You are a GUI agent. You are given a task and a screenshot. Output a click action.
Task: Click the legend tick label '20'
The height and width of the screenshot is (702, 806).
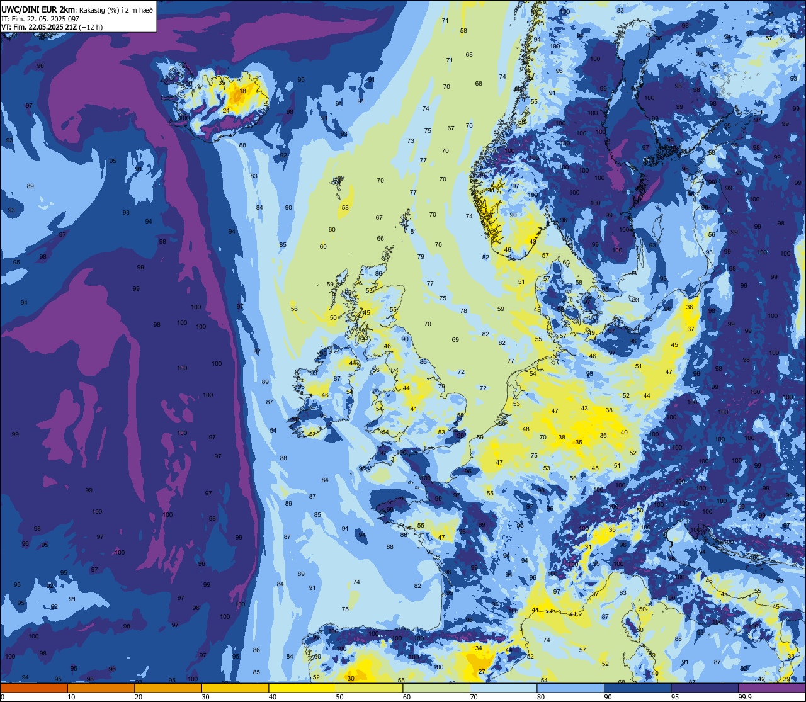(x=139, y=697)
